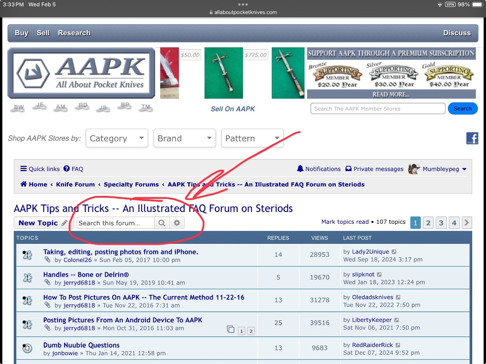Screen dimensions: 486x364
Task: Click topic icon beside Dumb Nuubie Questions
Action: (x=27, y=348)
